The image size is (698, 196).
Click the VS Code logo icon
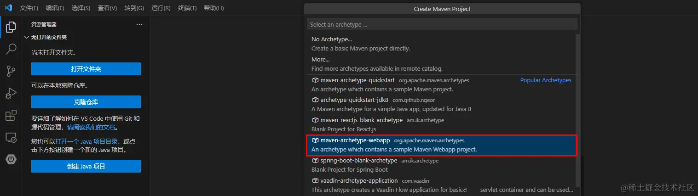pyautogui.click(x=8, y=8)
